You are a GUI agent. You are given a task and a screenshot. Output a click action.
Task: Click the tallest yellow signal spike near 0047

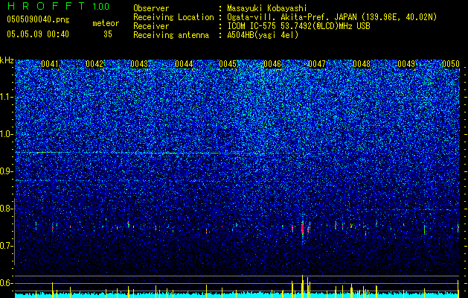click(x=302, y=286)
